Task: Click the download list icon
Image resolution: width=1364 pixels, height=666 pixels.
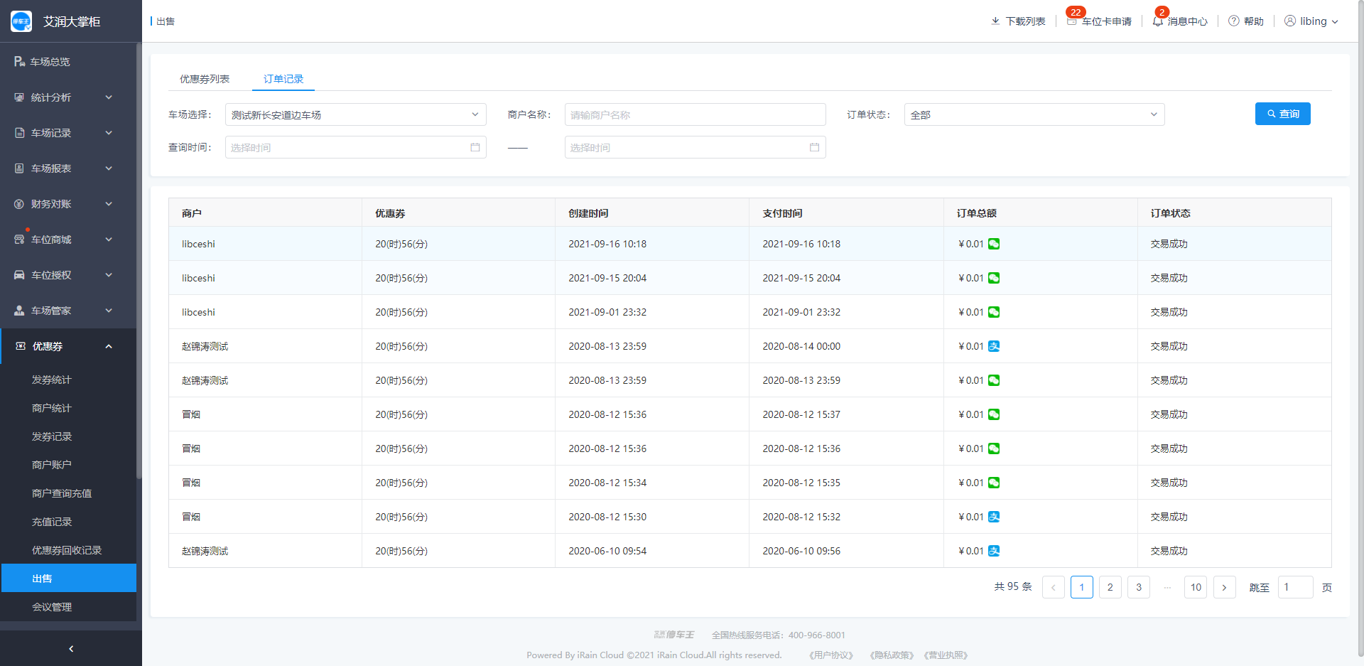Action: pos(995,21)
